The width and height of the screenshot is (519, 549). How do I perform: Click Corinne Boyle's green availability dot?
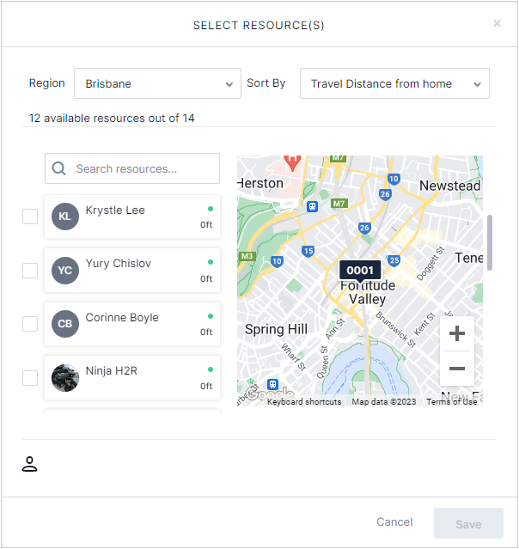coord(211,316)
